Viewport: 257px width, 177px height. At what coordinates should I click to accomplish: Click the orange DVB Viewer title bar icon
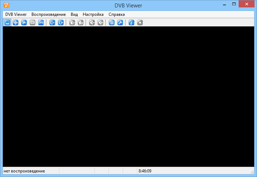coord(6,5)
